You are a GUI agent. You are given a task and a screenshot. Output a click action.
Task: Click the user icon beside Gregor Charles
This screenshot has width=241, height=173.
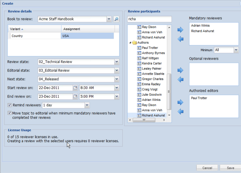(x=139, y=79)
